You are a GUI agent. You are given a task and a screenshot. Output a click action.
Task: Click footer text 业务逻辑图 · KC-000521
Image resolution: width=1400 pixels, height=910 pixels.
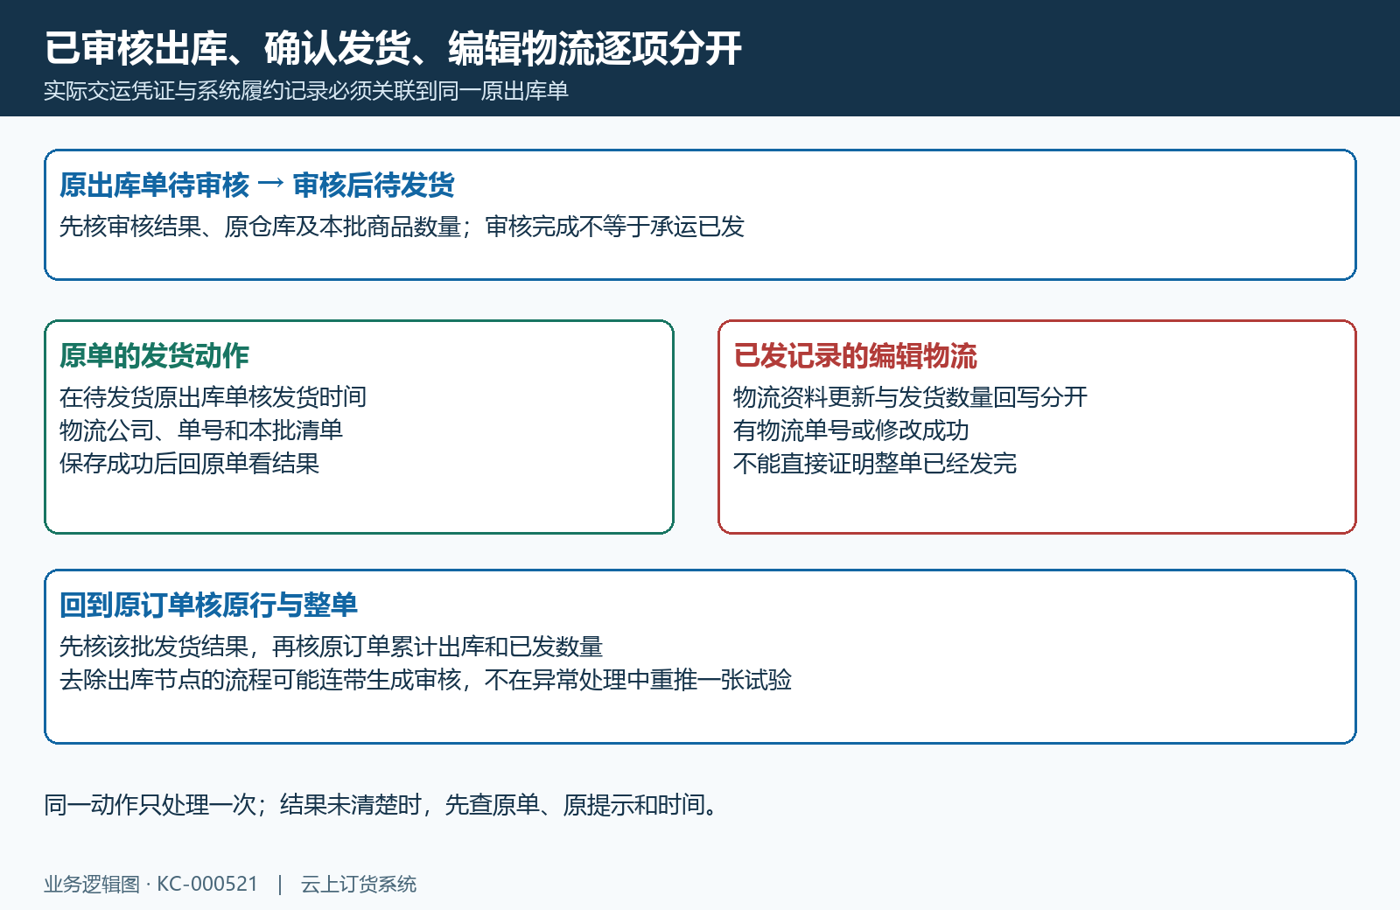click(150, 884)
